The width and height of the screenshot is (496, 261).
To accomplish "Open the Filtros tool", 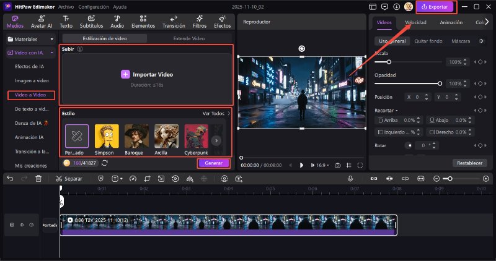I will 199,22.
